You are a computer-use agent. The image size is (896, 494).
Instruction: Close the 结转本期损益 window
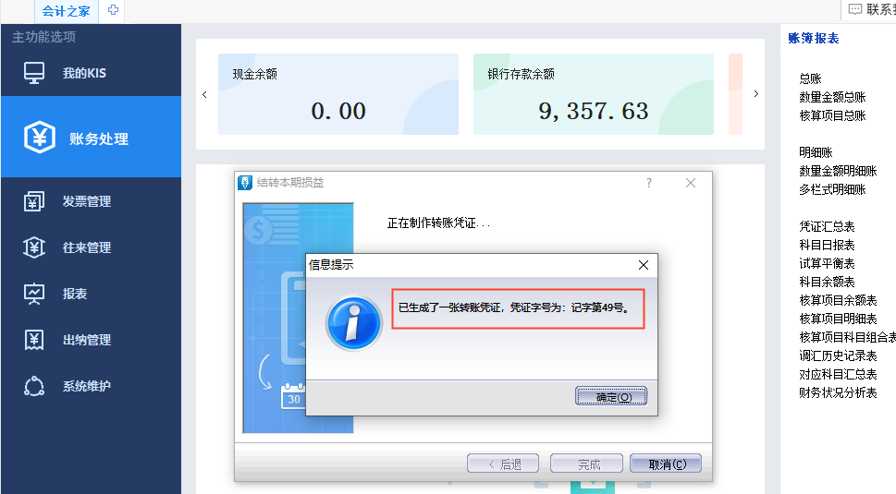pos(691,183)
